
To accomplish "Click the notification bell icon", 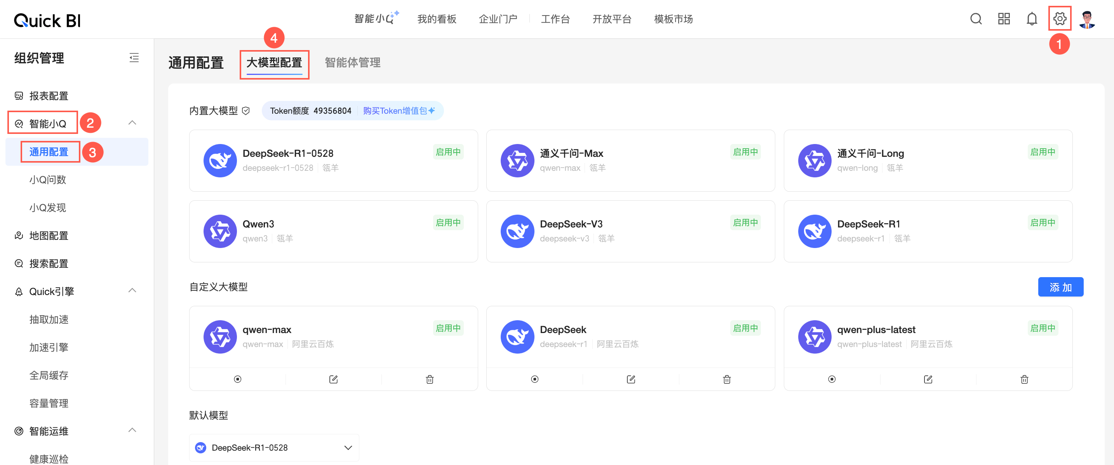I will [x=1031, y=19].
